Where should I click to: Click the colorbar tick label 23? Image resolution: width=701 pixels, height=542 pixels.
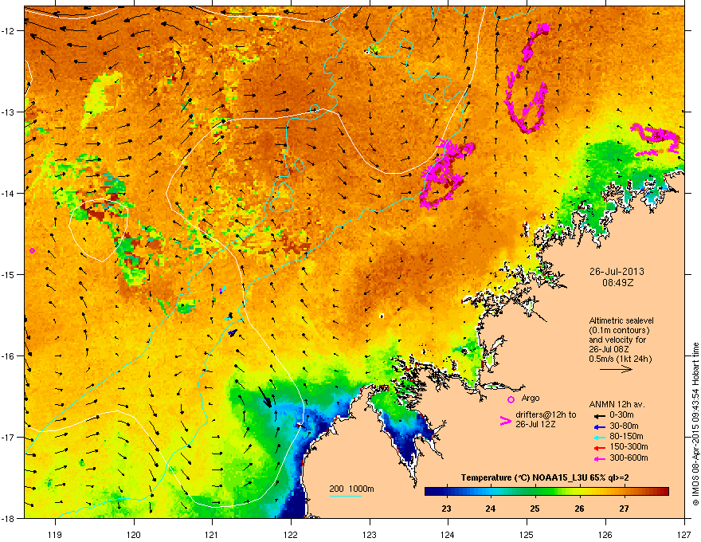tap(446, 509)
